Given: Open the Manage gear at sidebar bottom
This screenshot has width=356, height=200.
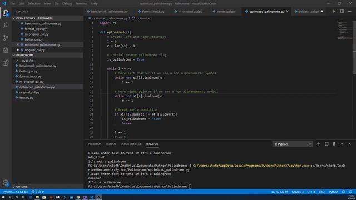Looking at the screenshot, I should (x=6, y=183).
